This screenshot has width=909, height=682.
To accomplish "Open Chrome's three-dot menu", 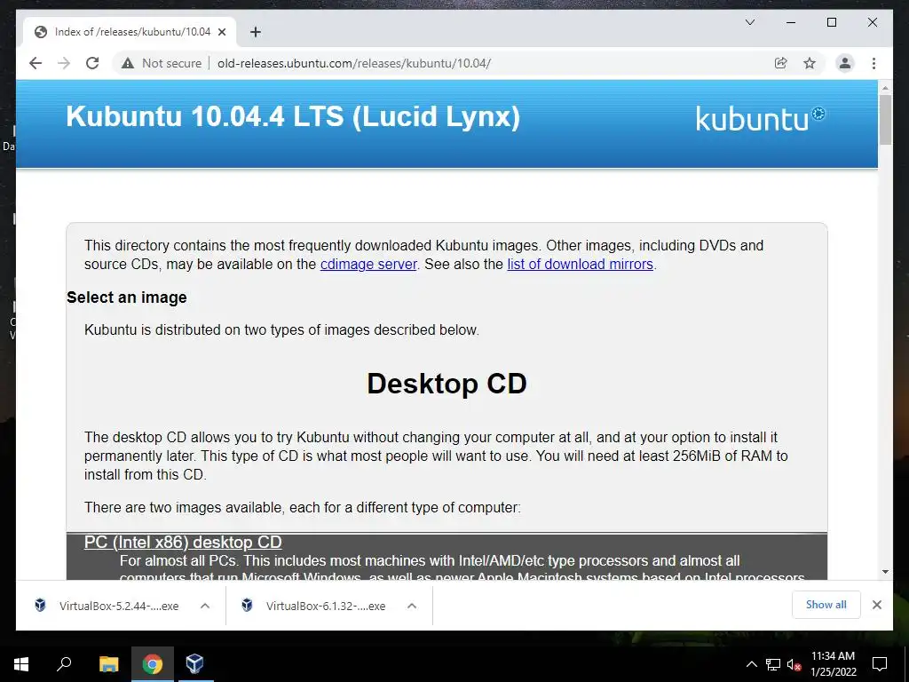I will click(x=873, y=63).
